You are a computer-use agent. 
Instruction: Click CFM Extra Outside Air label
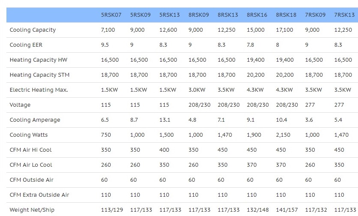[39, 195]
